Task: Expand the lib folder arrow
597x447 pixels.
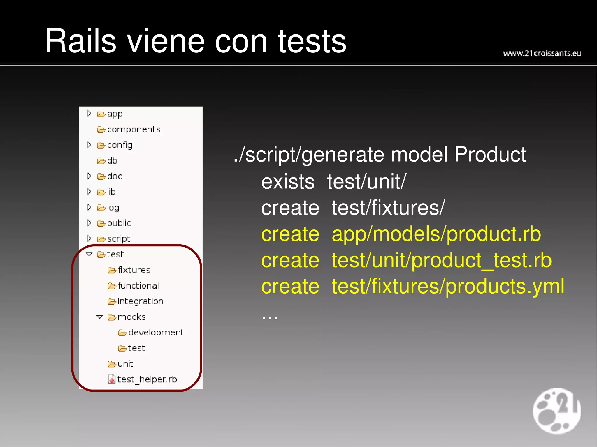Action: tap(89, 192)
